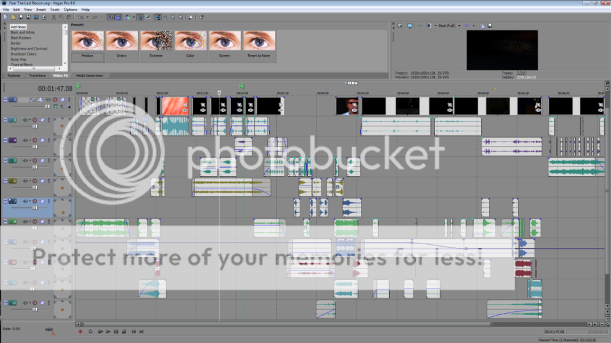Switch to the Media Generators tab

click(89, 75)
